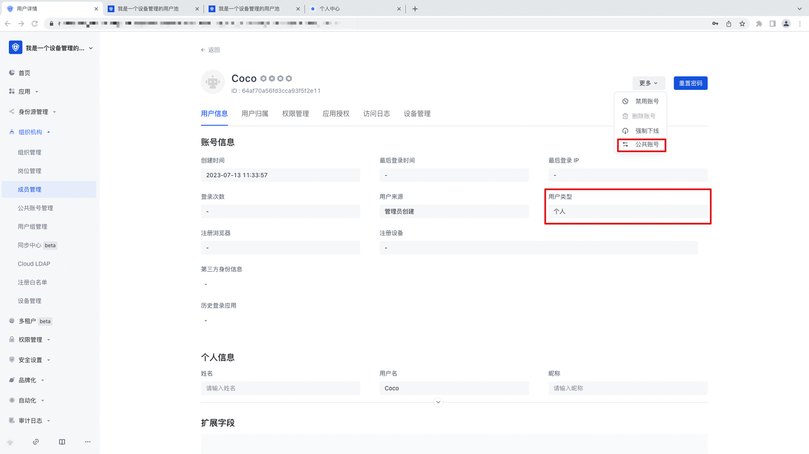The image size is (809, 454).
Task: Click the password key icon in address bar
Action: coord(715,23)
